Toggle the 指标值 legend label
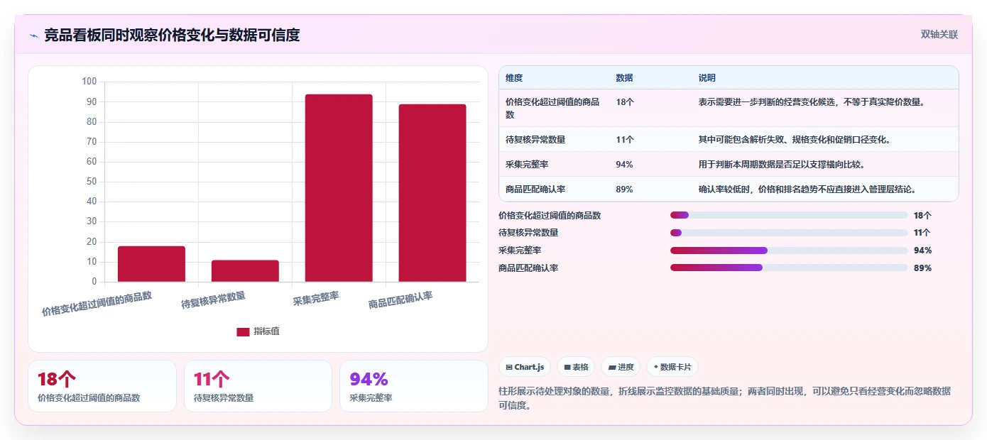This screenshot has width=987, height=440. coord(266,331)
